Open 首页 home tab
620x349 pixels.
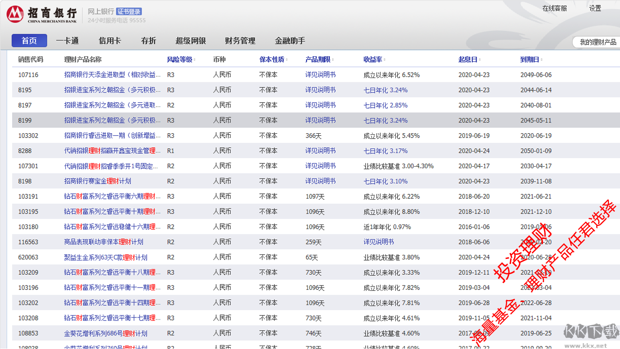click(x=30, y=41)
